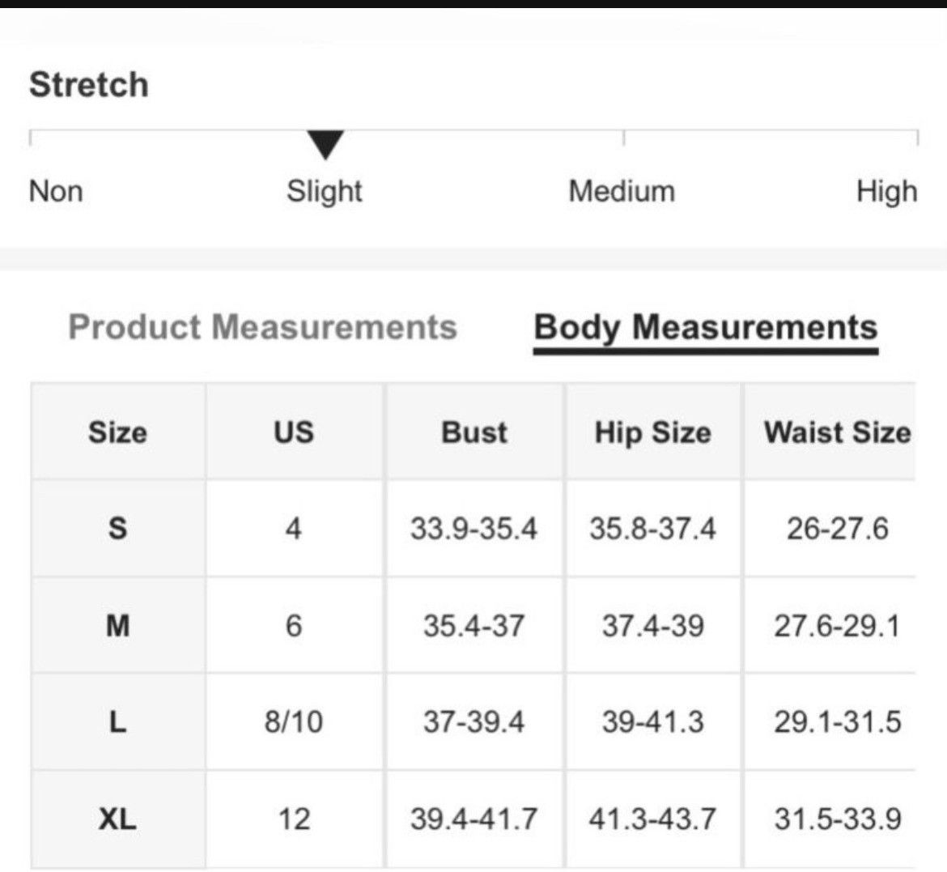The height and width of the screenshot is (872, 947).
Task: Click the Hip Size column header
Action: [653, 432]
